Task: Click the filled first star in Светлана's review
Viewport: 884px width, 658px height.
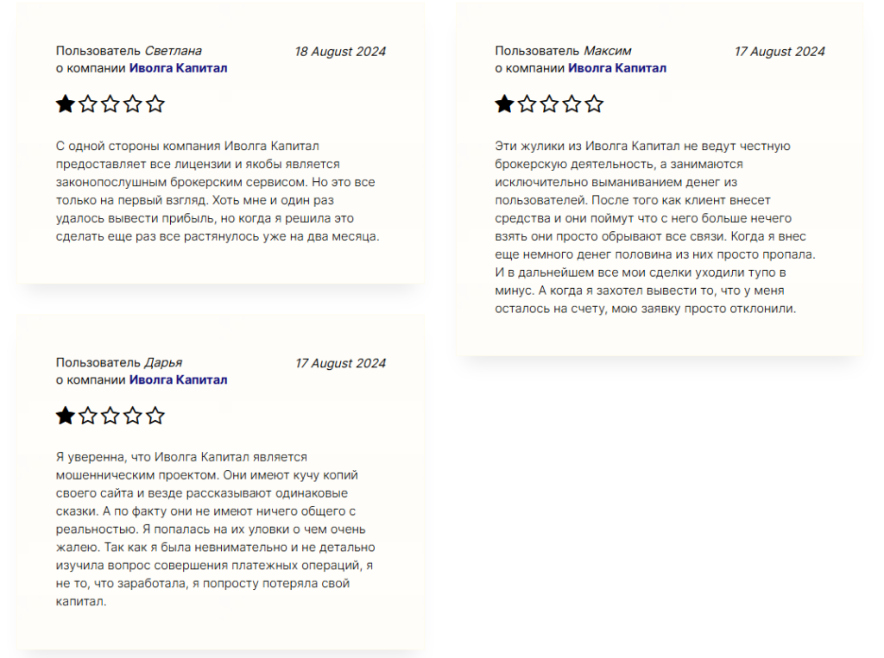Action: pos(66,105)
